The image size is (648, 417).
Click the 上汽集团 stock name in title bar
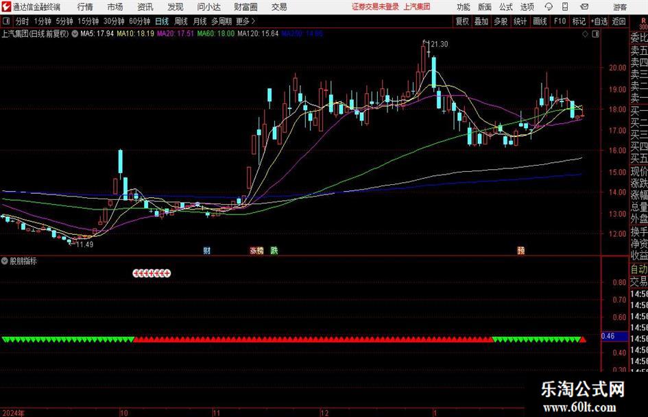[x=417, y=7]
